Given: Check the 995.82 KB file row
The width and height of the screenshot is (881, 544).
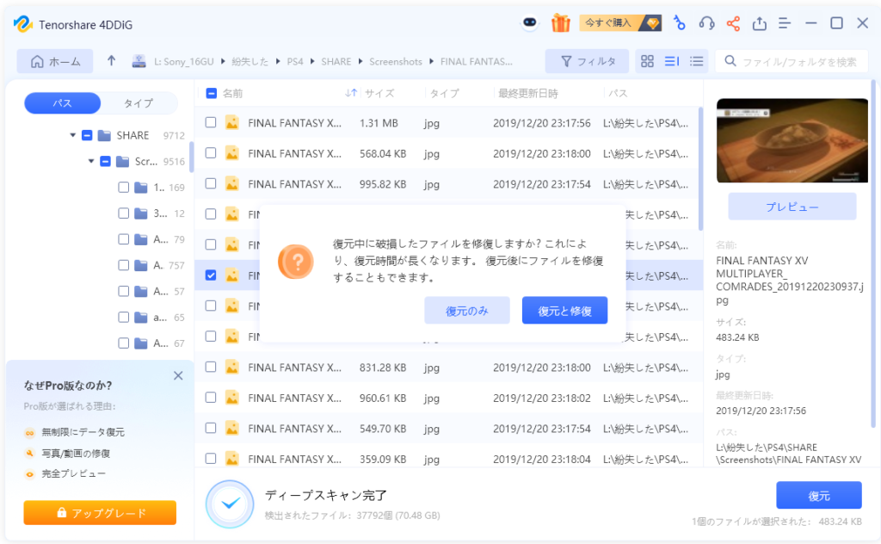Looking at the screenshot, I should 211,183.
